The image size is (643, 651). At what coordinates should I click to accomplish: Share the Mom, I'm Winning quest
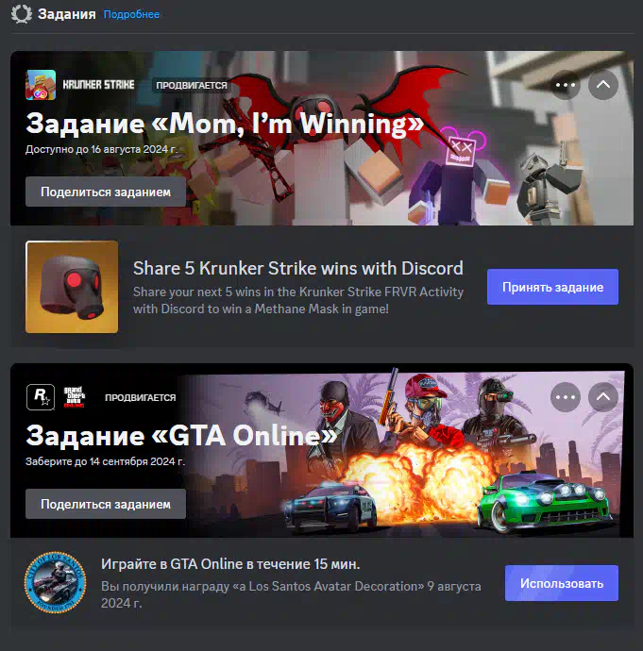coord(106,192)
